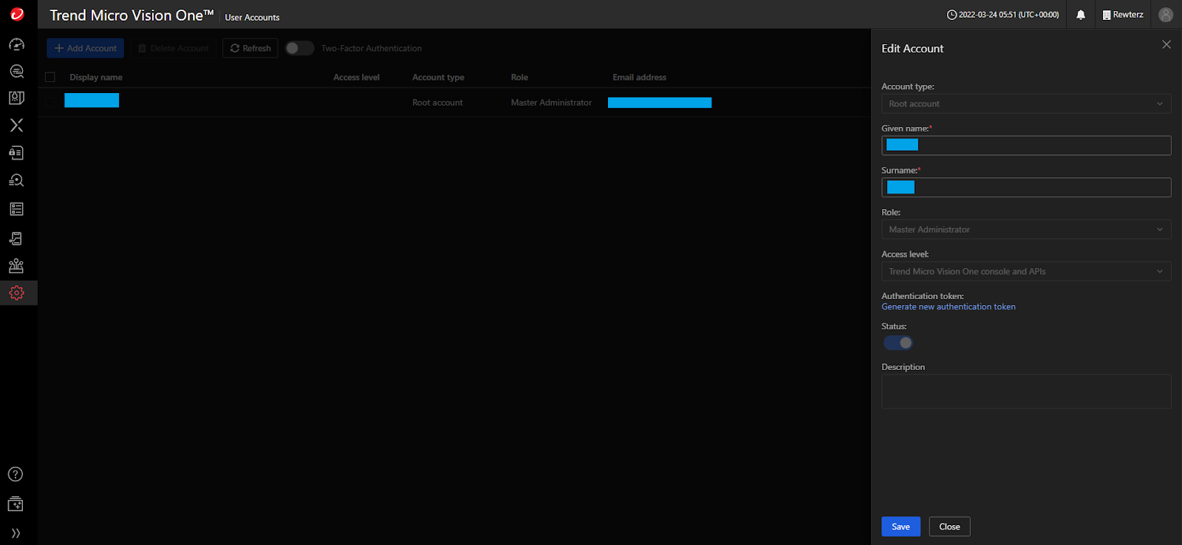
Task: Open the Access level dropdown
Action: click(1026, 272)
